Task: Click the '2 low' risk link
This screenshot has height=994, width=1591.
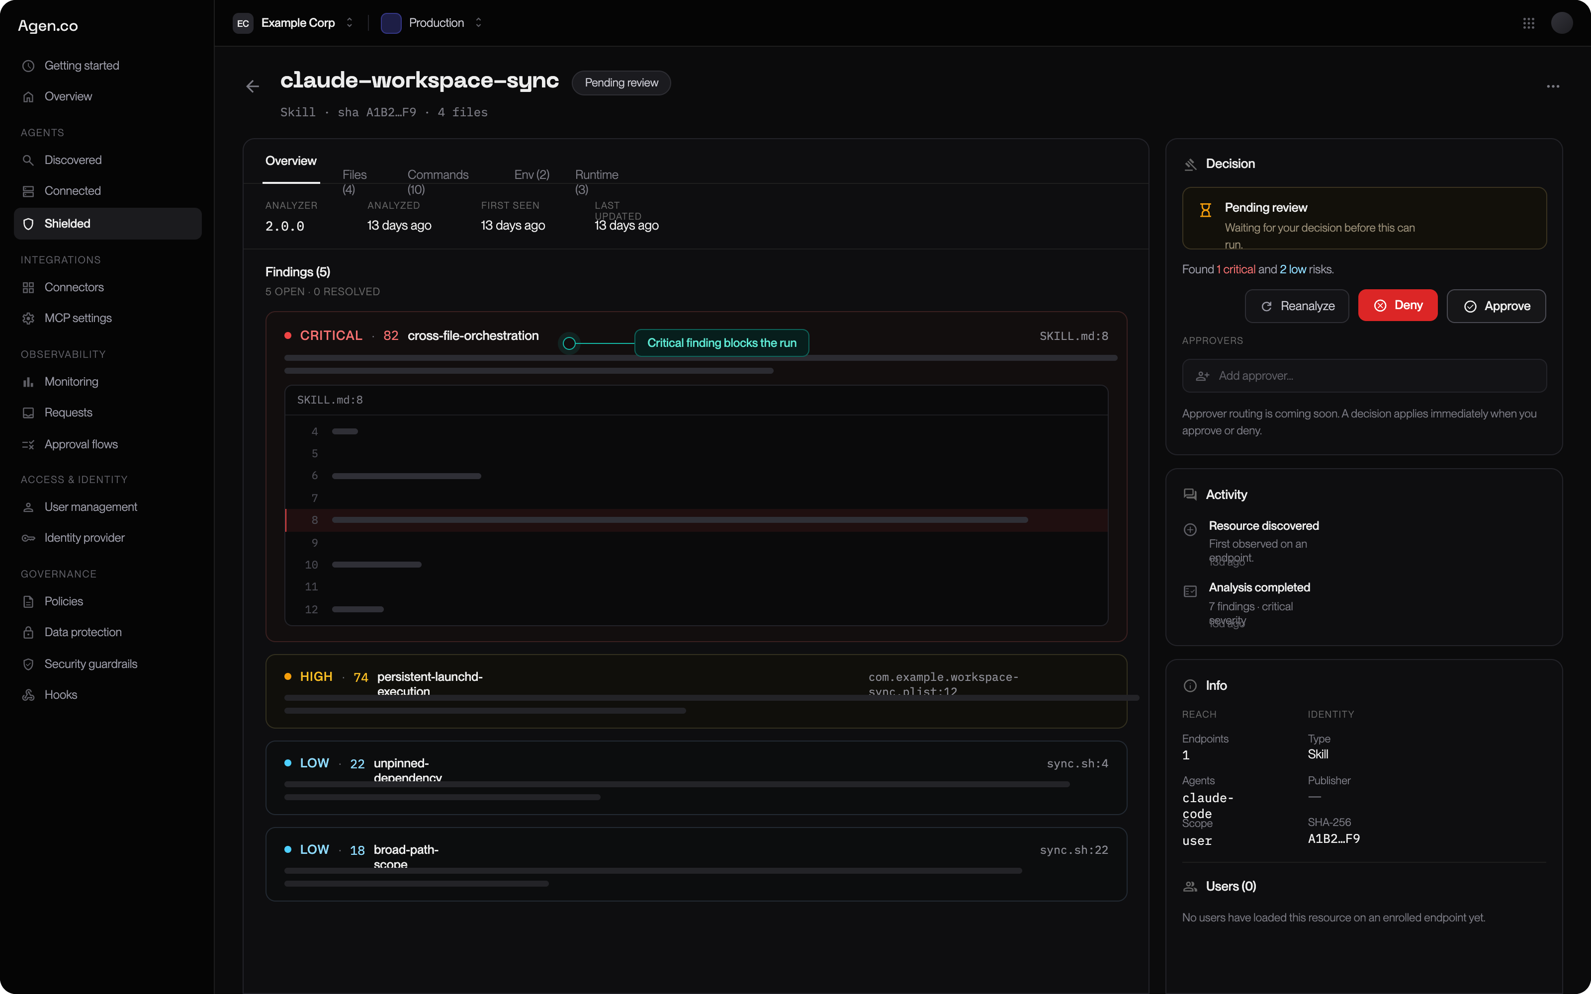Action: [1293, 269]
